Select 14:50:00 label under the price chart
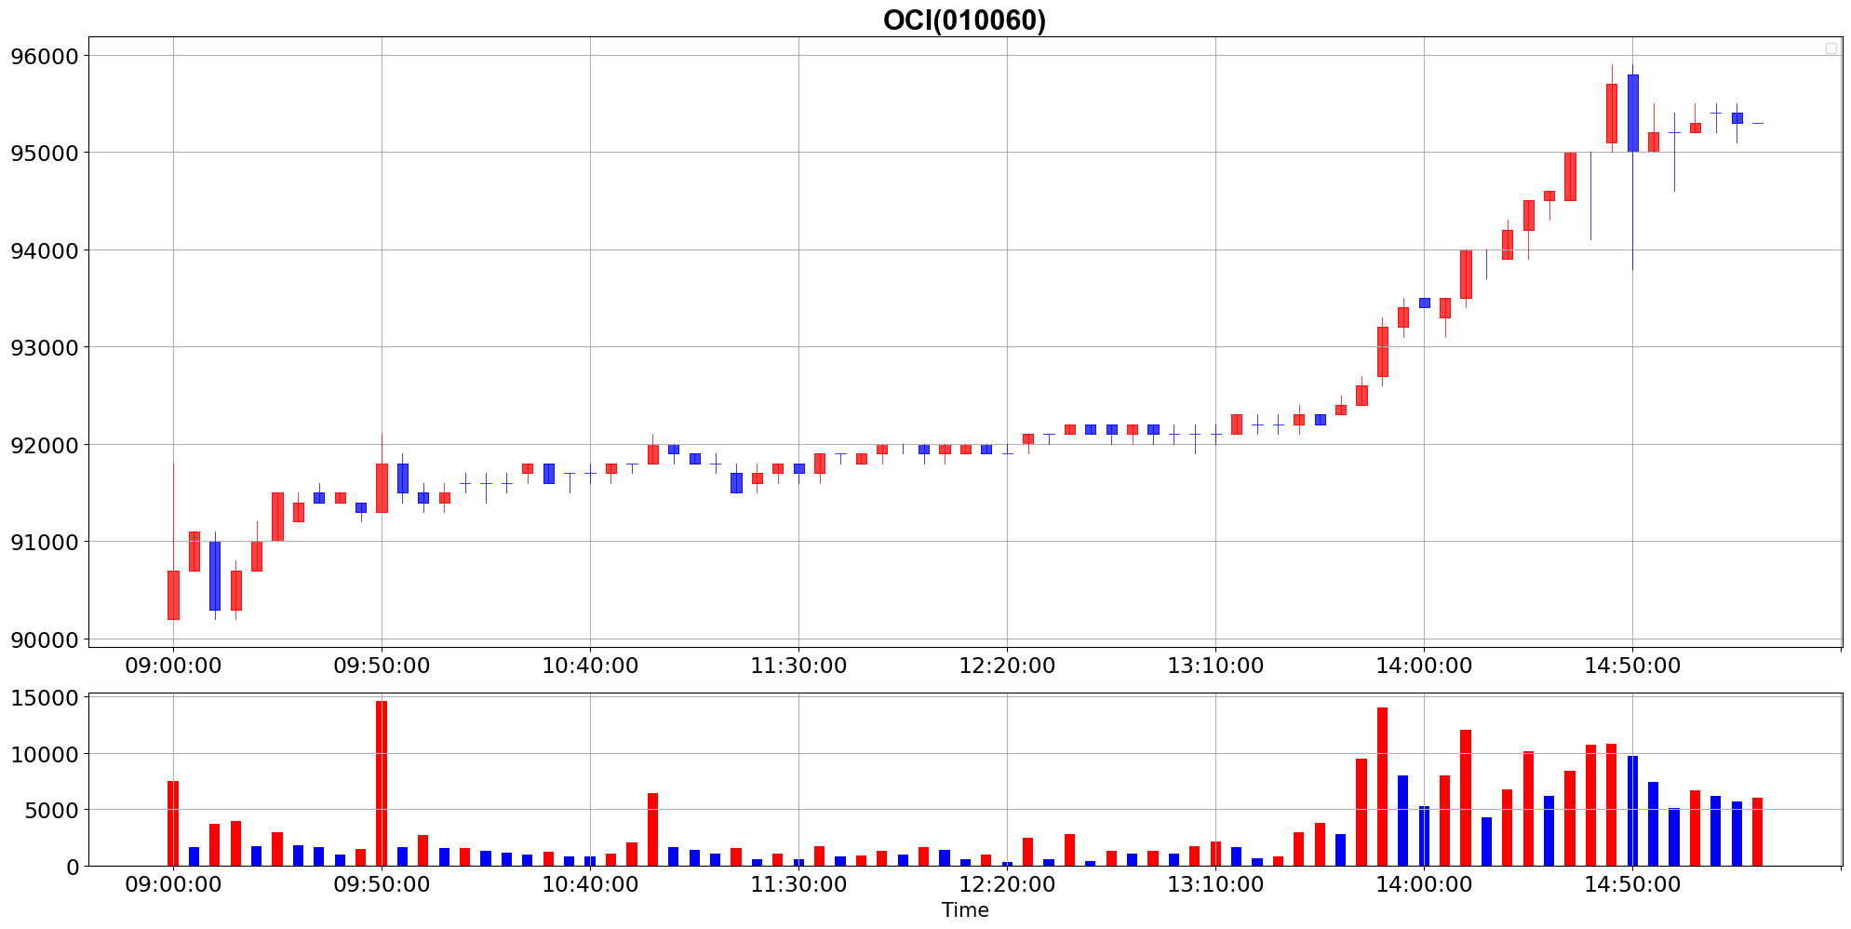This screenshot has width=1851, height=929. click(x=1632, y=666)
